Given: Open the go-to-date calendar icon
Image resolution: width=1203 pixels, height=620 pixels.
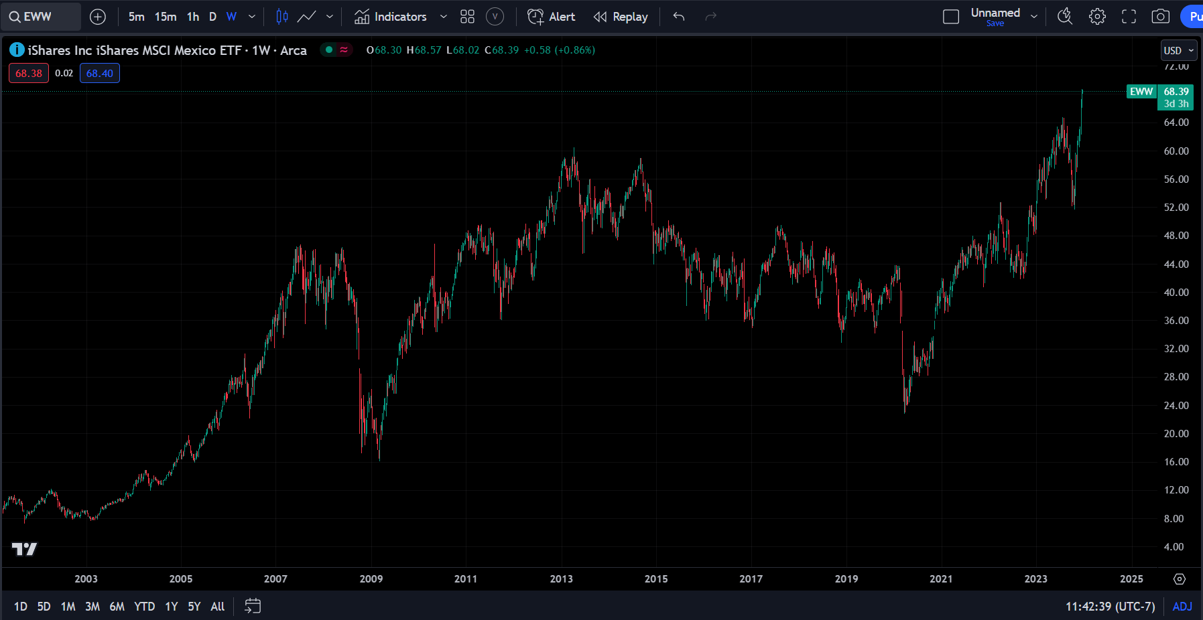Looking at the screenshot, I should click(253, 607).
